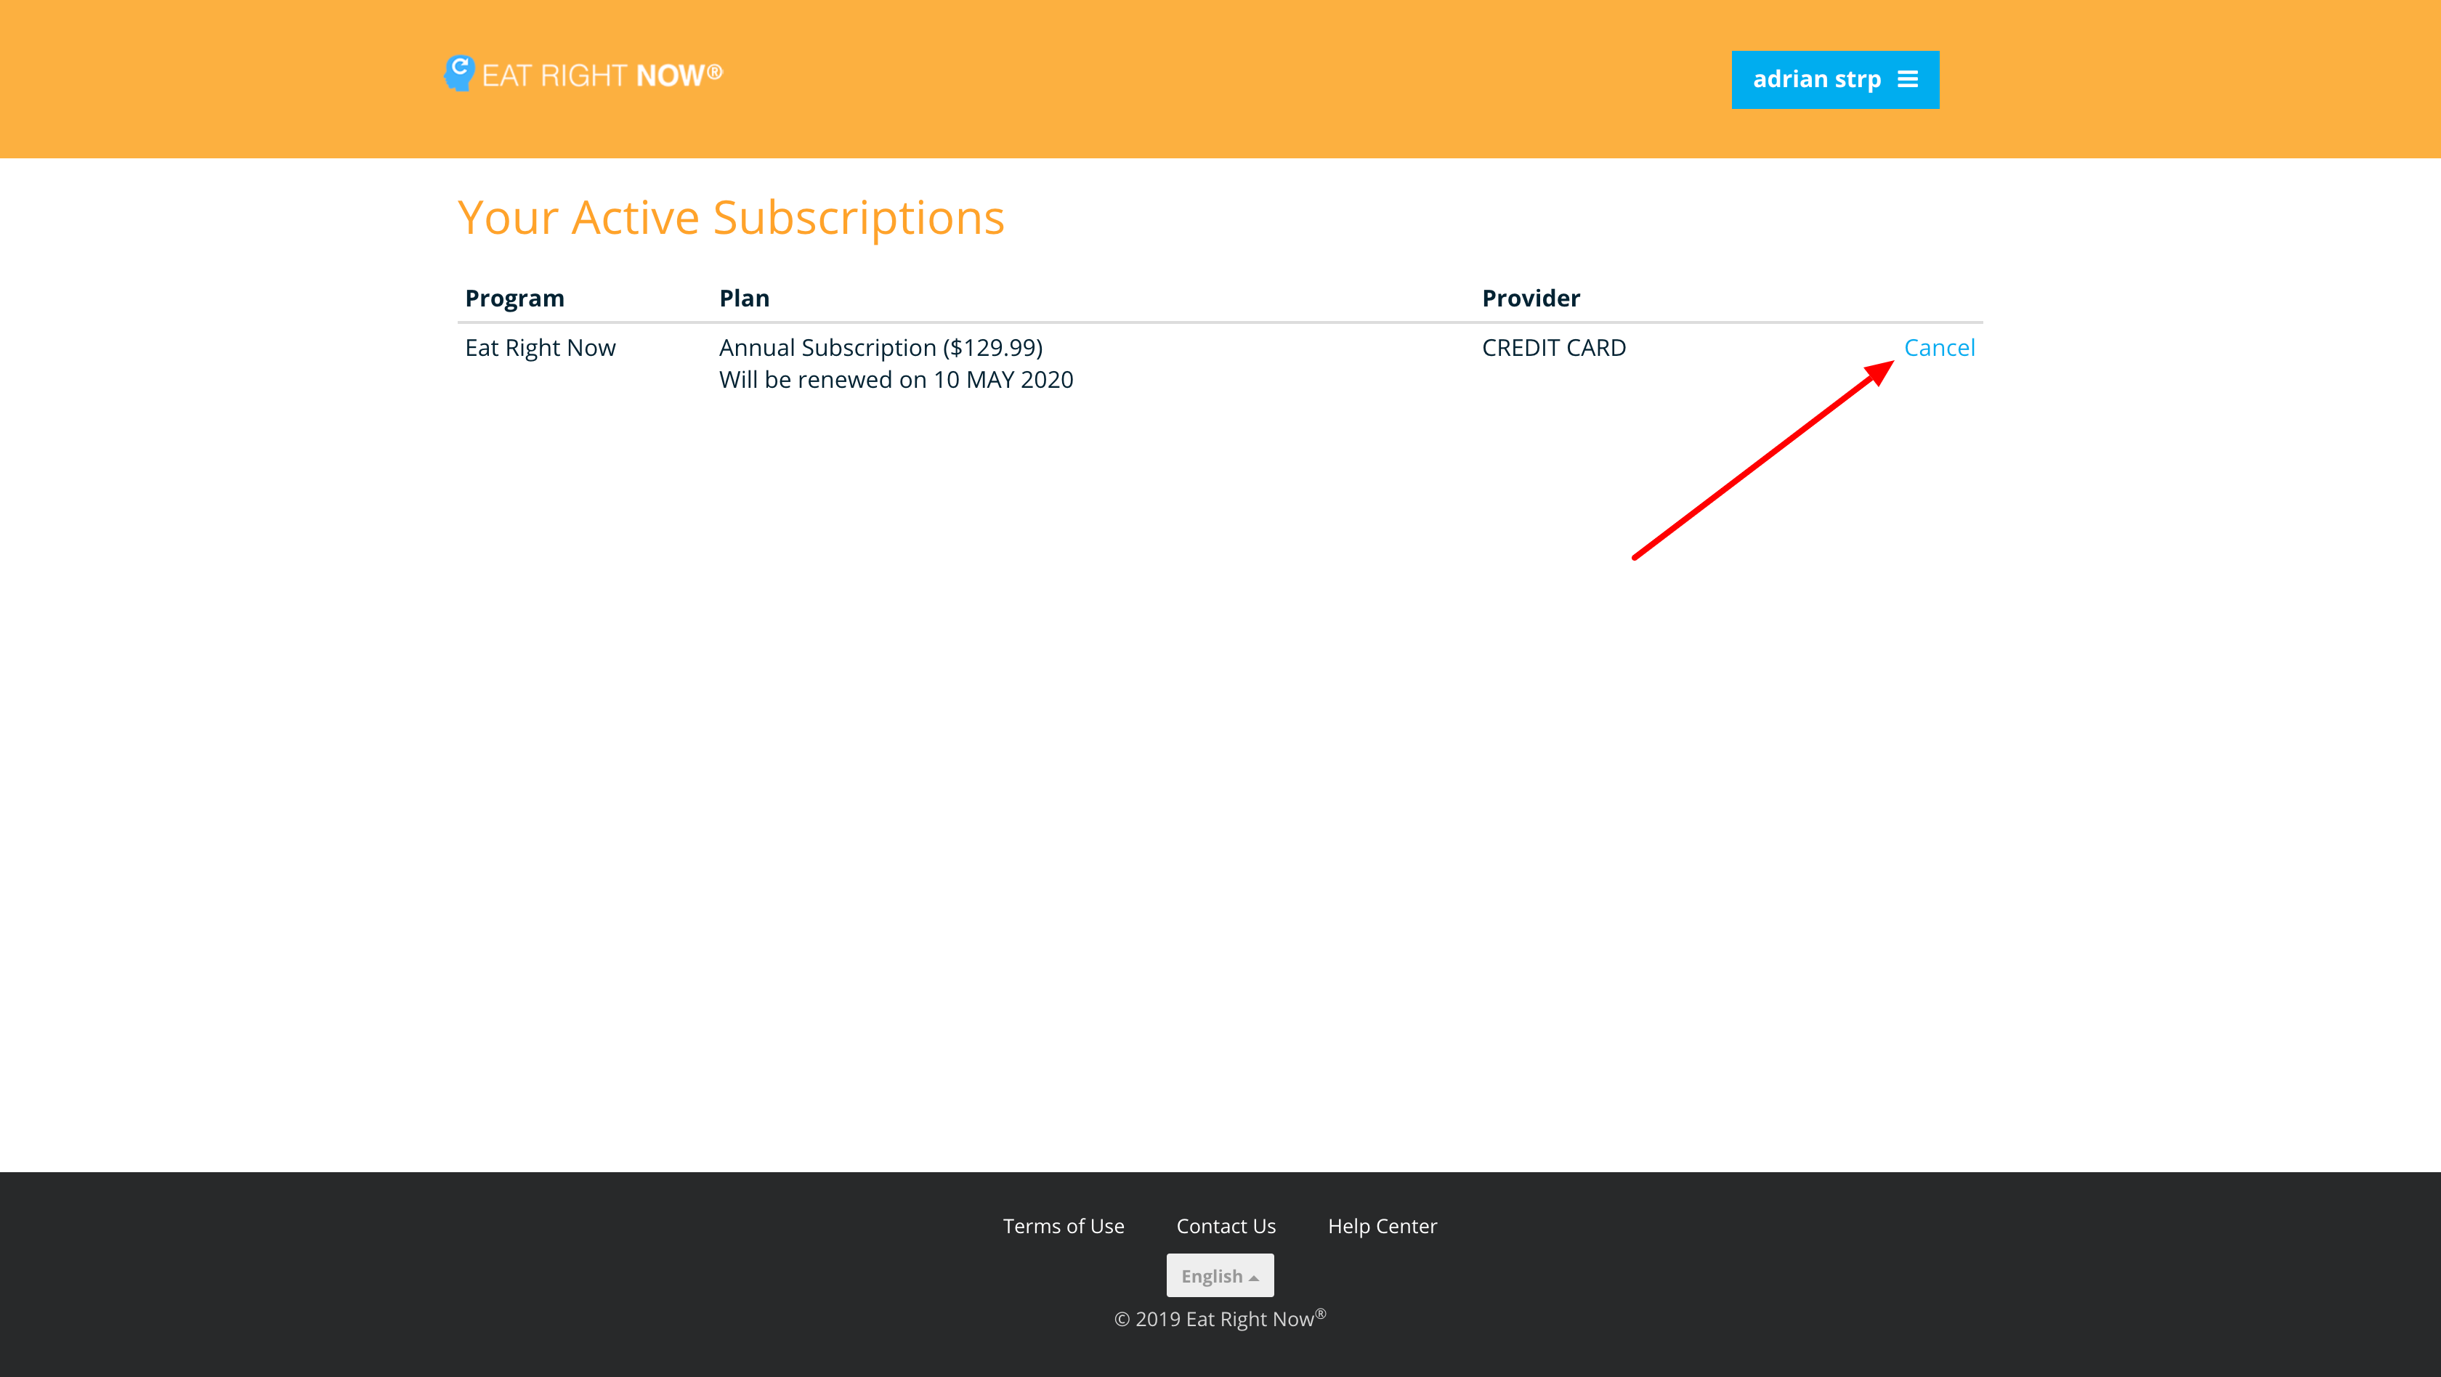This screenshot has width=2441, height=1377.
Task: Click the Eat Right Now head logo icon
Action: click(460, 73)
